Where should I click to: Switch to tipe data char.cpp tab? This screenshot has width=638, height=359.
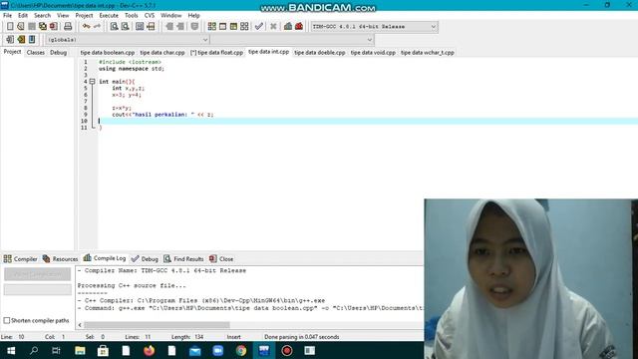(x=162, y=53)
